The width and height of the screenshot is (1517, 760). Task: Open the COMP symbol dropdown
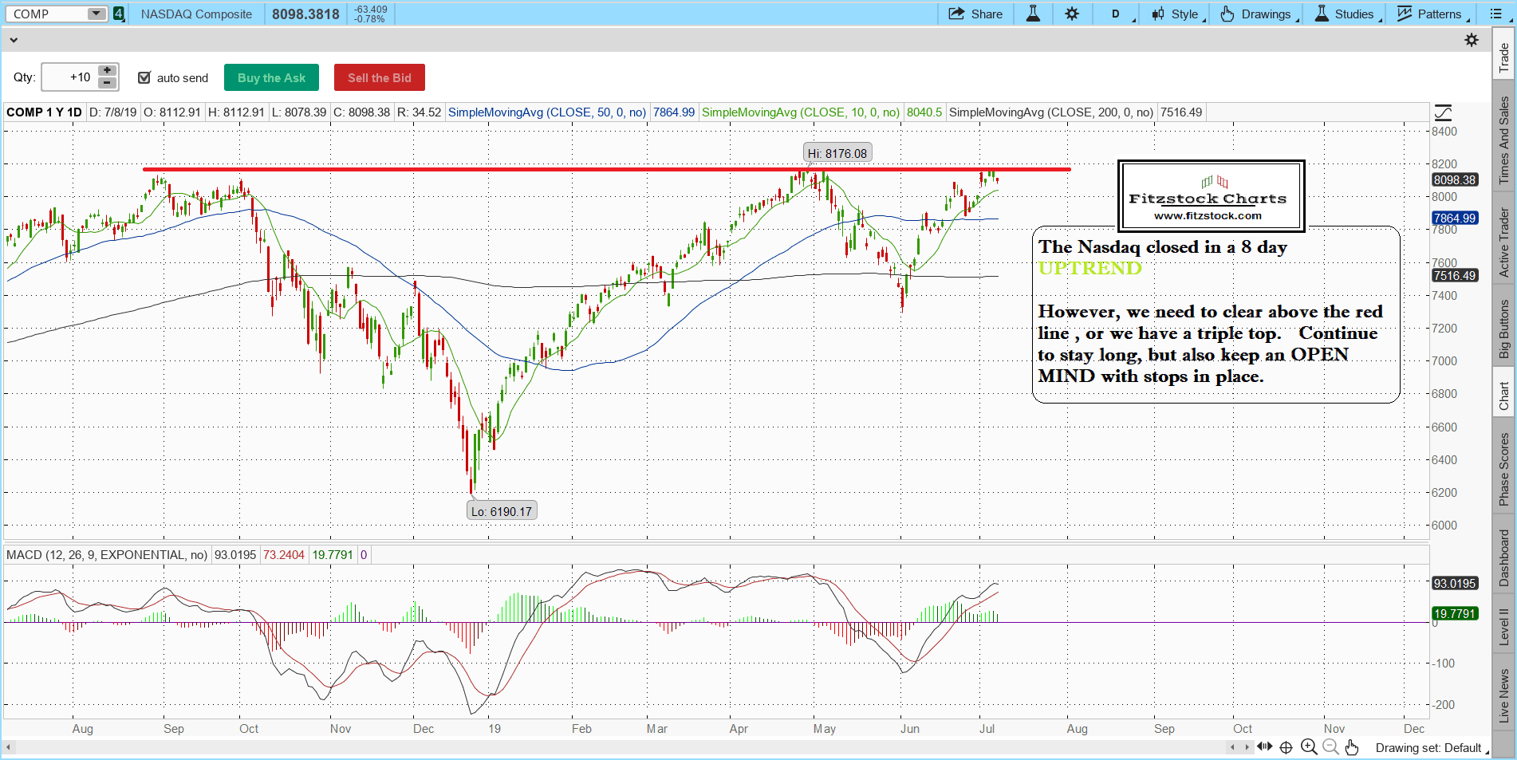point(96,14)
